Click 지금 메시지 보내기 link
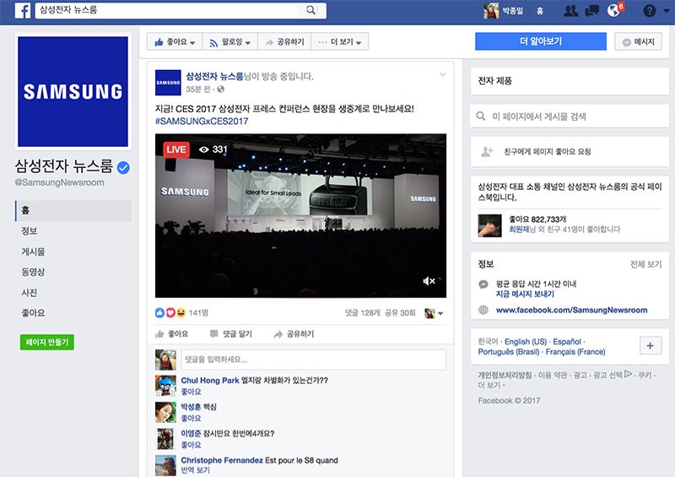 pos(525,294)
